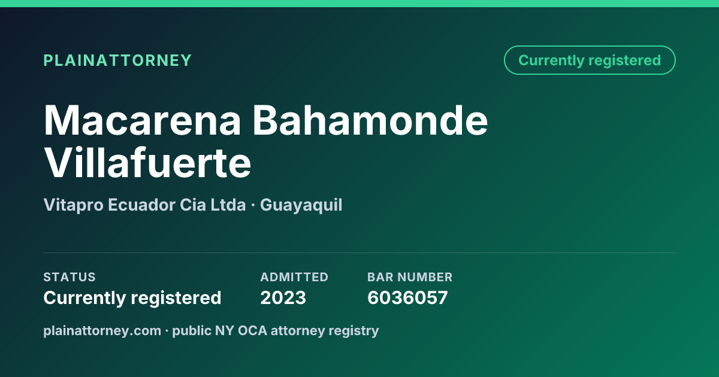Select the name Macarena Bahamonde heading line
This screenshot has width=719, height=377.
tap(266, 120)
